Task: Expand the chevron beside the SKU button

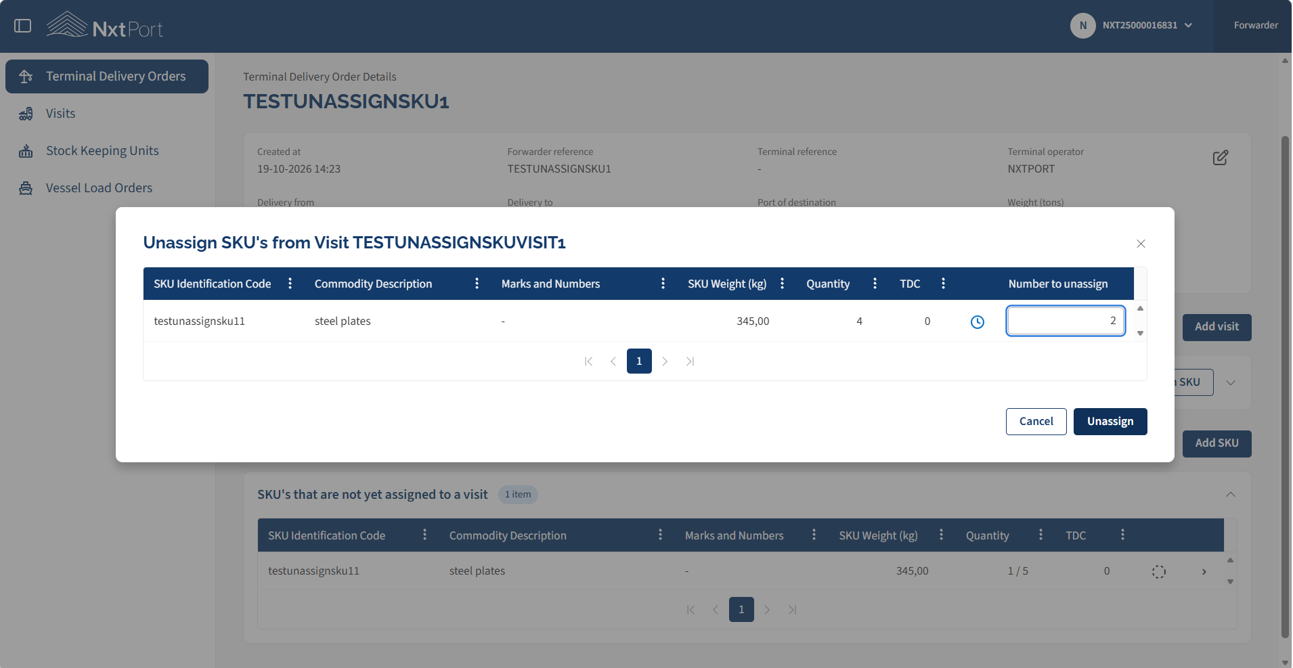Action: (x=1231, y=382)
